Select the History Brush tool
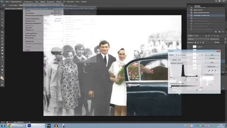This screenshot has height=128, width=227. [2, 41]
